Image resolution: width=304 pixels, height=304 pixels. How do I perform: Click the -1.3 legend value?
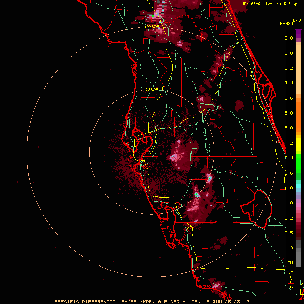287,248
